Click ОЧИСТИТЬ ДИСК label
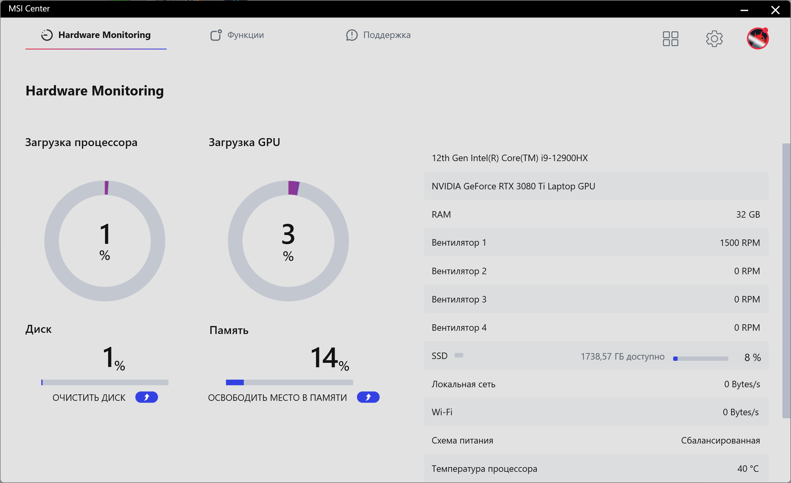Viewport: 791px width, 483px height. [89, 398]
